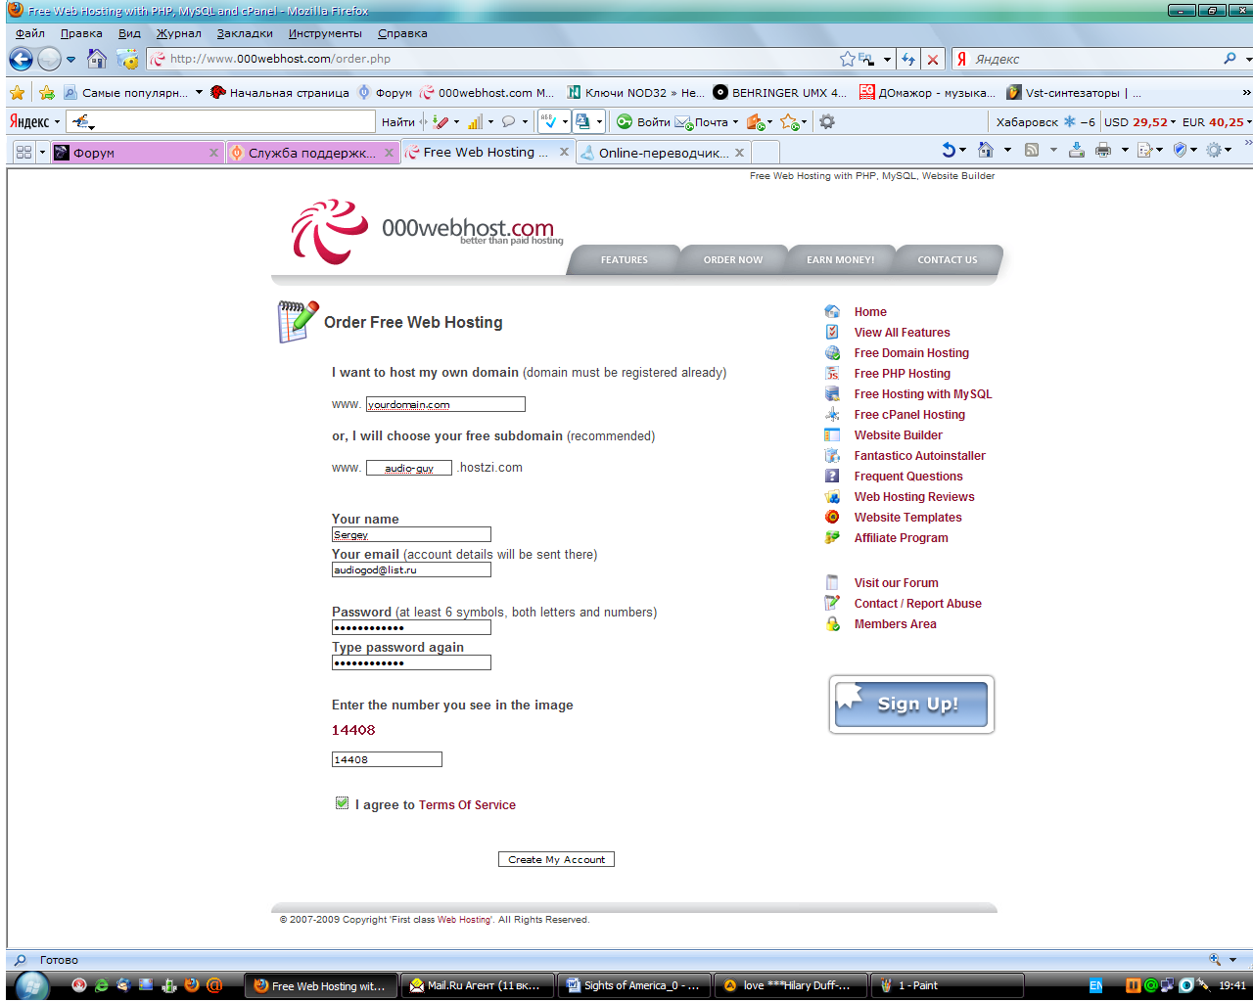Open the Free PHP Hosting link

pos(902,374)
